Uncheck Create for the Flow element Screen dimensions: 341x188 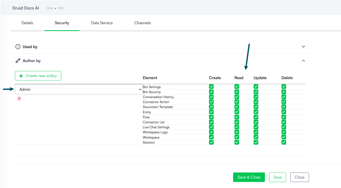pyautogui.click(x=211, y=117)
